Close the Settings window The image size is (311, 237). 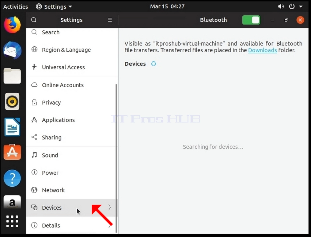pyautogui.click(x=300, y=20)
